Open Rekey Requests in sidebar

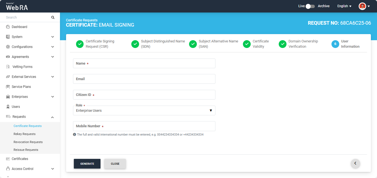pos(24,134)
